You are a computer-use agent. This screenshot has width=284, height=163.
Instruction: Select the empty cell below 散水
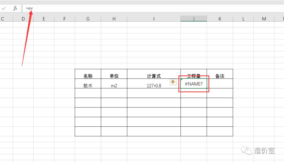(x=88, y=93)
